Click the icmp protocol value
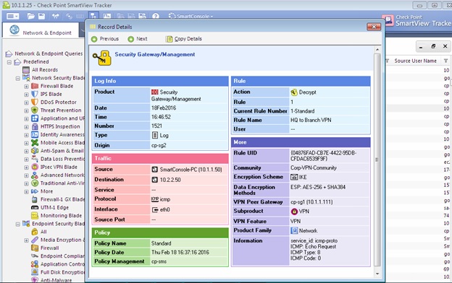The image size is (452, 283). tap(165, 199)
